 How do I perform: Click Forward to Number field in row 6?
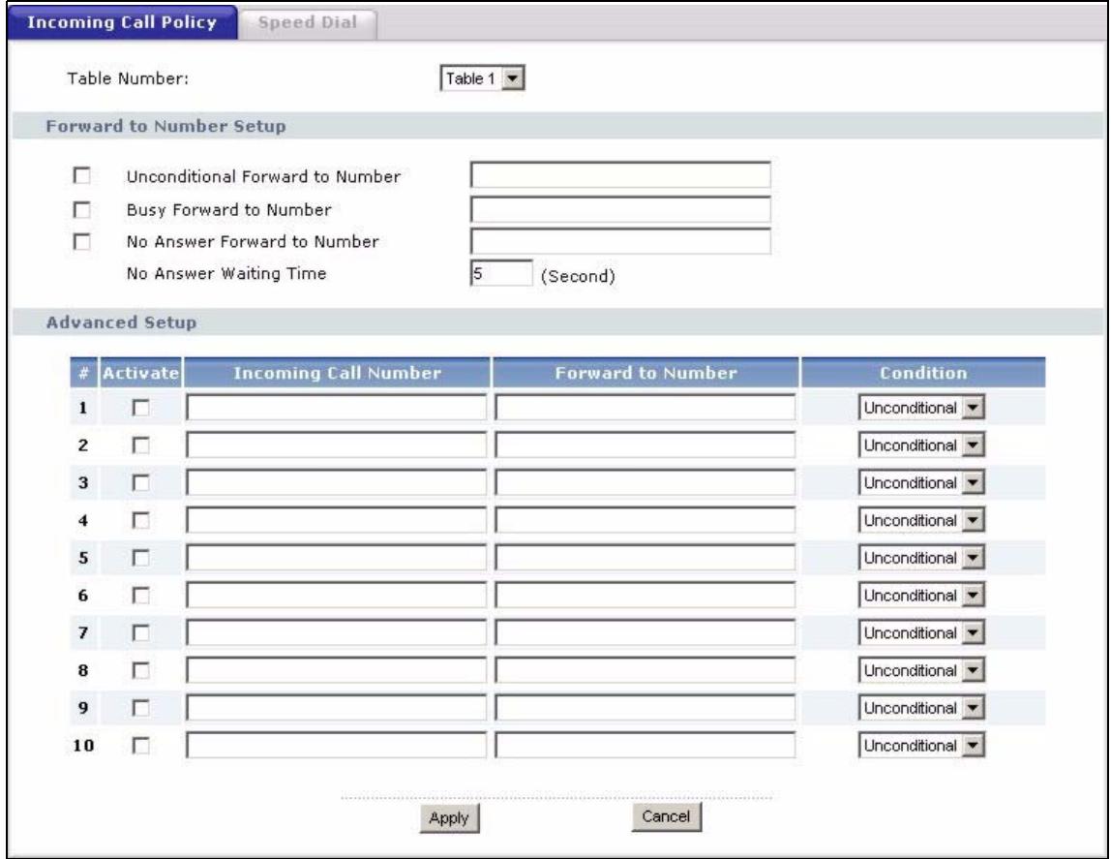coord(646,596)
